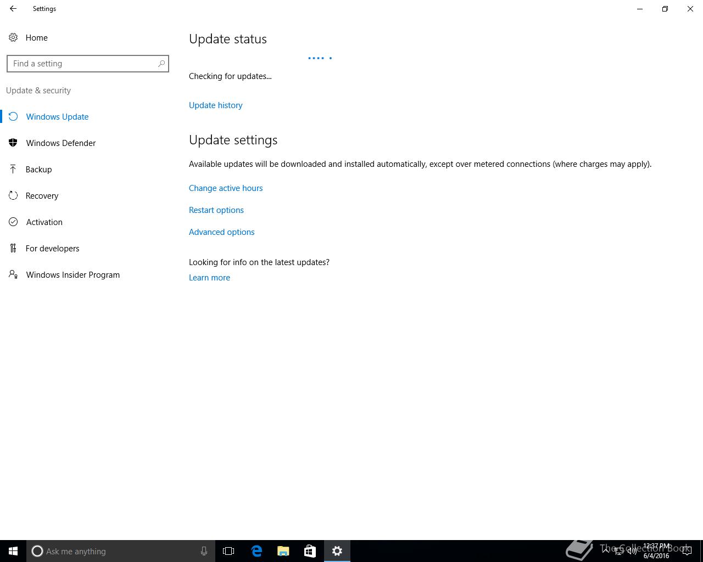
Task: Minimize the Settings window
Action: pyautogui.click(x=640, y=9)
